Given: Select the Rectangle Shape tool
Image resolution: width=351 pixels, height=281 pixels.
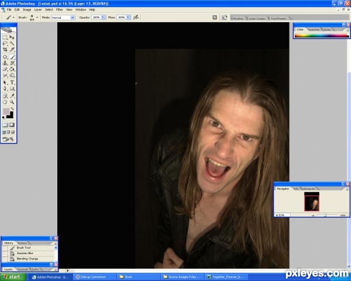Looking at the screenshot, I should [12, 88].
